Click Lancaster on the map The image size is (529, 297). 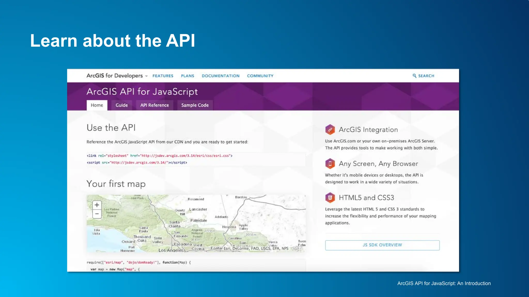pos(198,209)
